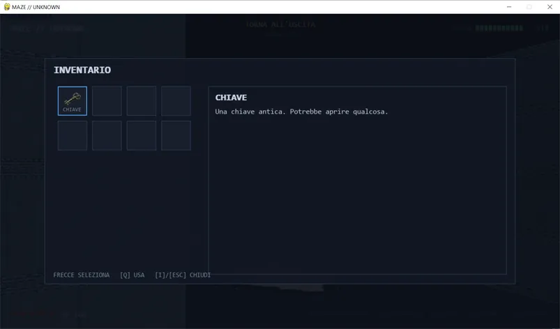
Task: Click the CHIAVE item title in details
Action: 231,98
